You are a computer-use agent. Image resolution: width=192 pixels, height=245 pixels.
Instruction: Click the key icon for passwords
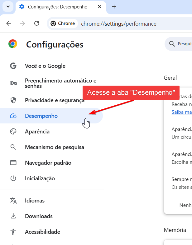tap(13, 83)
